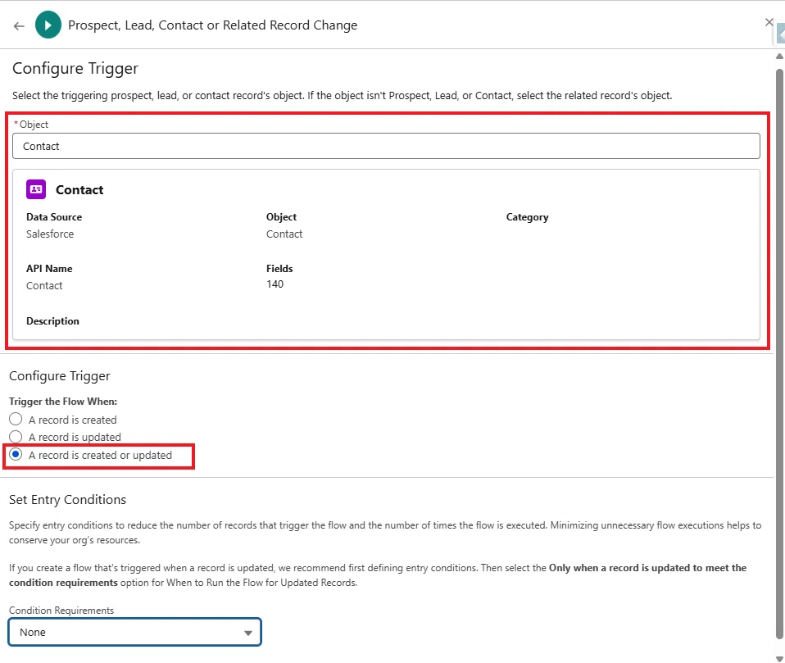Click the 'Set Entry Conditions' heading
785x663 pixels.
(x=67, y=500)
